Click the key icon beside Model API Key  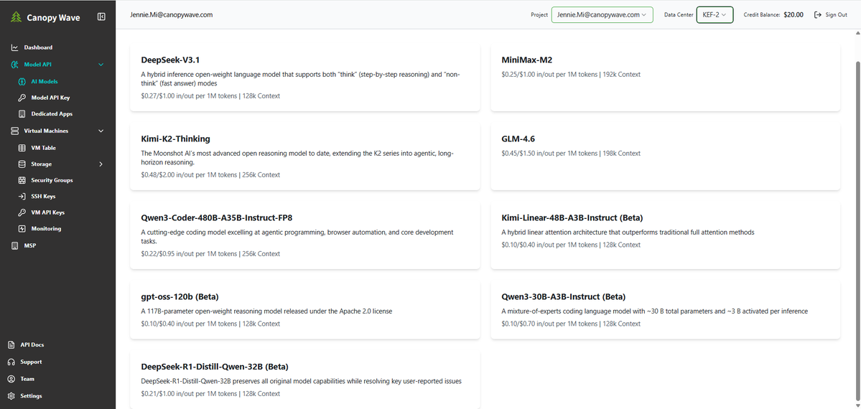point(22,98)
